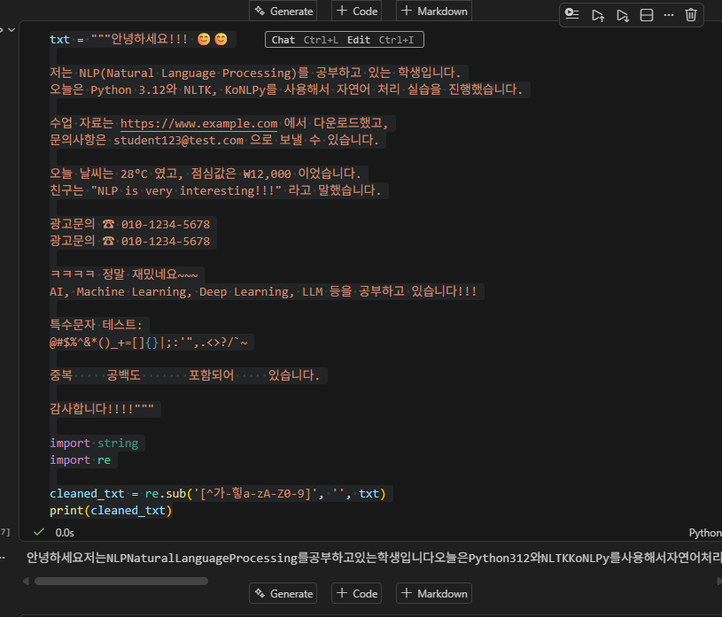
Task: Run cell by line icon in cell toolbar
Action: point(572,15)
